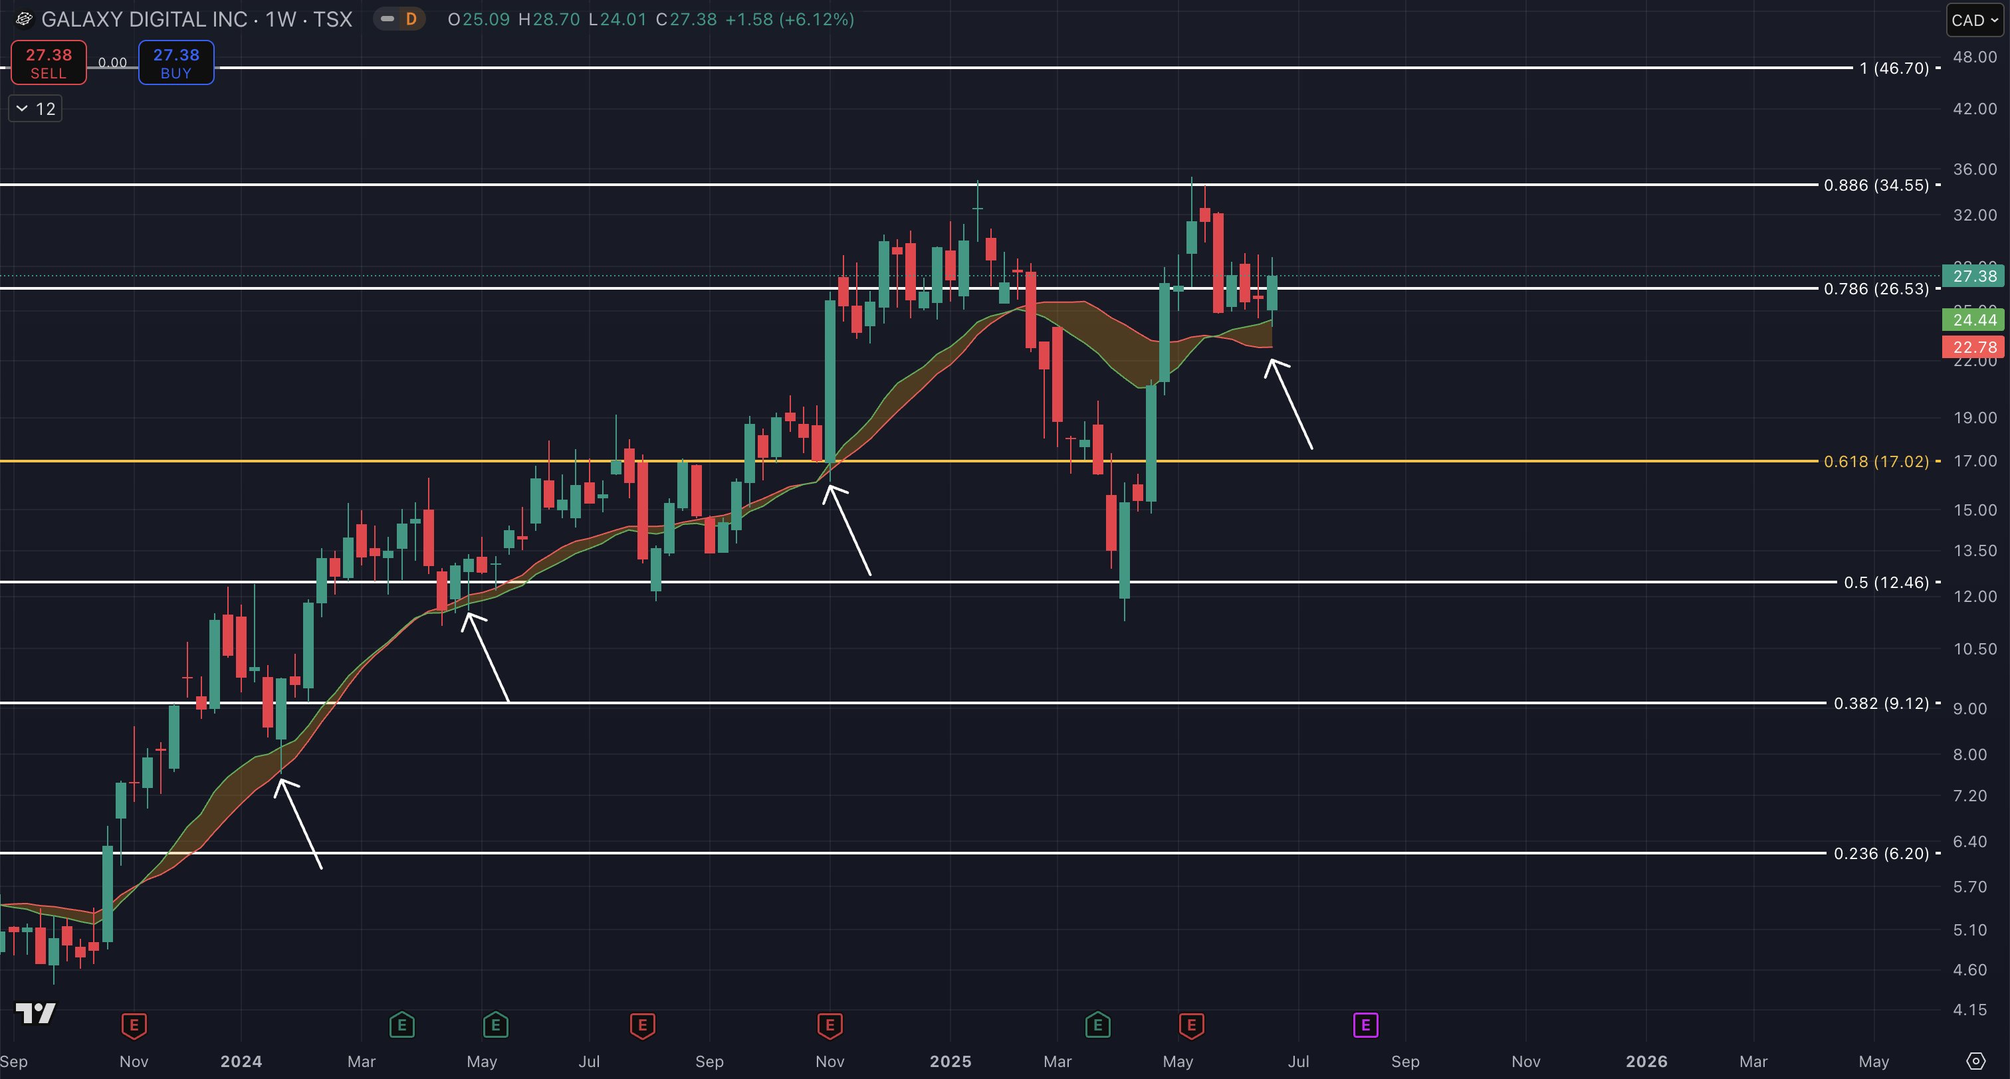Click the GALAXY DIGITAL INC · 1W · TSX title
The width and height of the screenshot is (2010, 1079).
(x=197, y=19)
